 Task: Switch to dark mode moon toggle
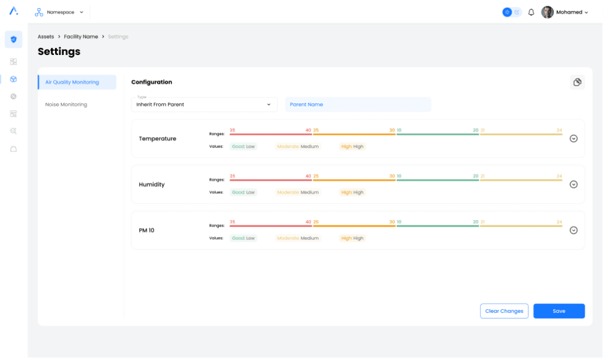click(x=517, y=12)
